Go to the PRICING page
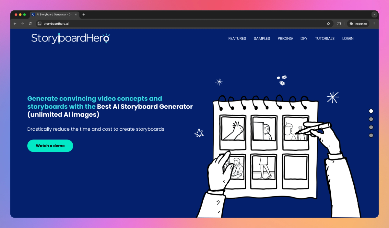This screenshot has width=389, height=228. [x=285, y=39]
